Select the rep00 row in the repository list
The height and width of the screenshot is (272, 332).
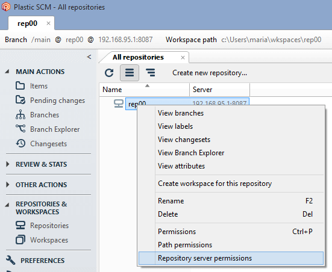click(x=187, y=104)
